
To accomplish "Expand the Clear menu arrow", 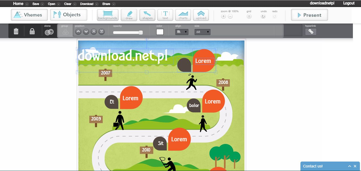I will click(75, 4).
